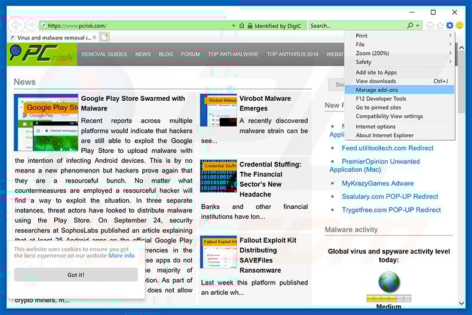The image size is (472, 315).
Task: Open Fallout Exploit Kit article headline
Action: 268,255
